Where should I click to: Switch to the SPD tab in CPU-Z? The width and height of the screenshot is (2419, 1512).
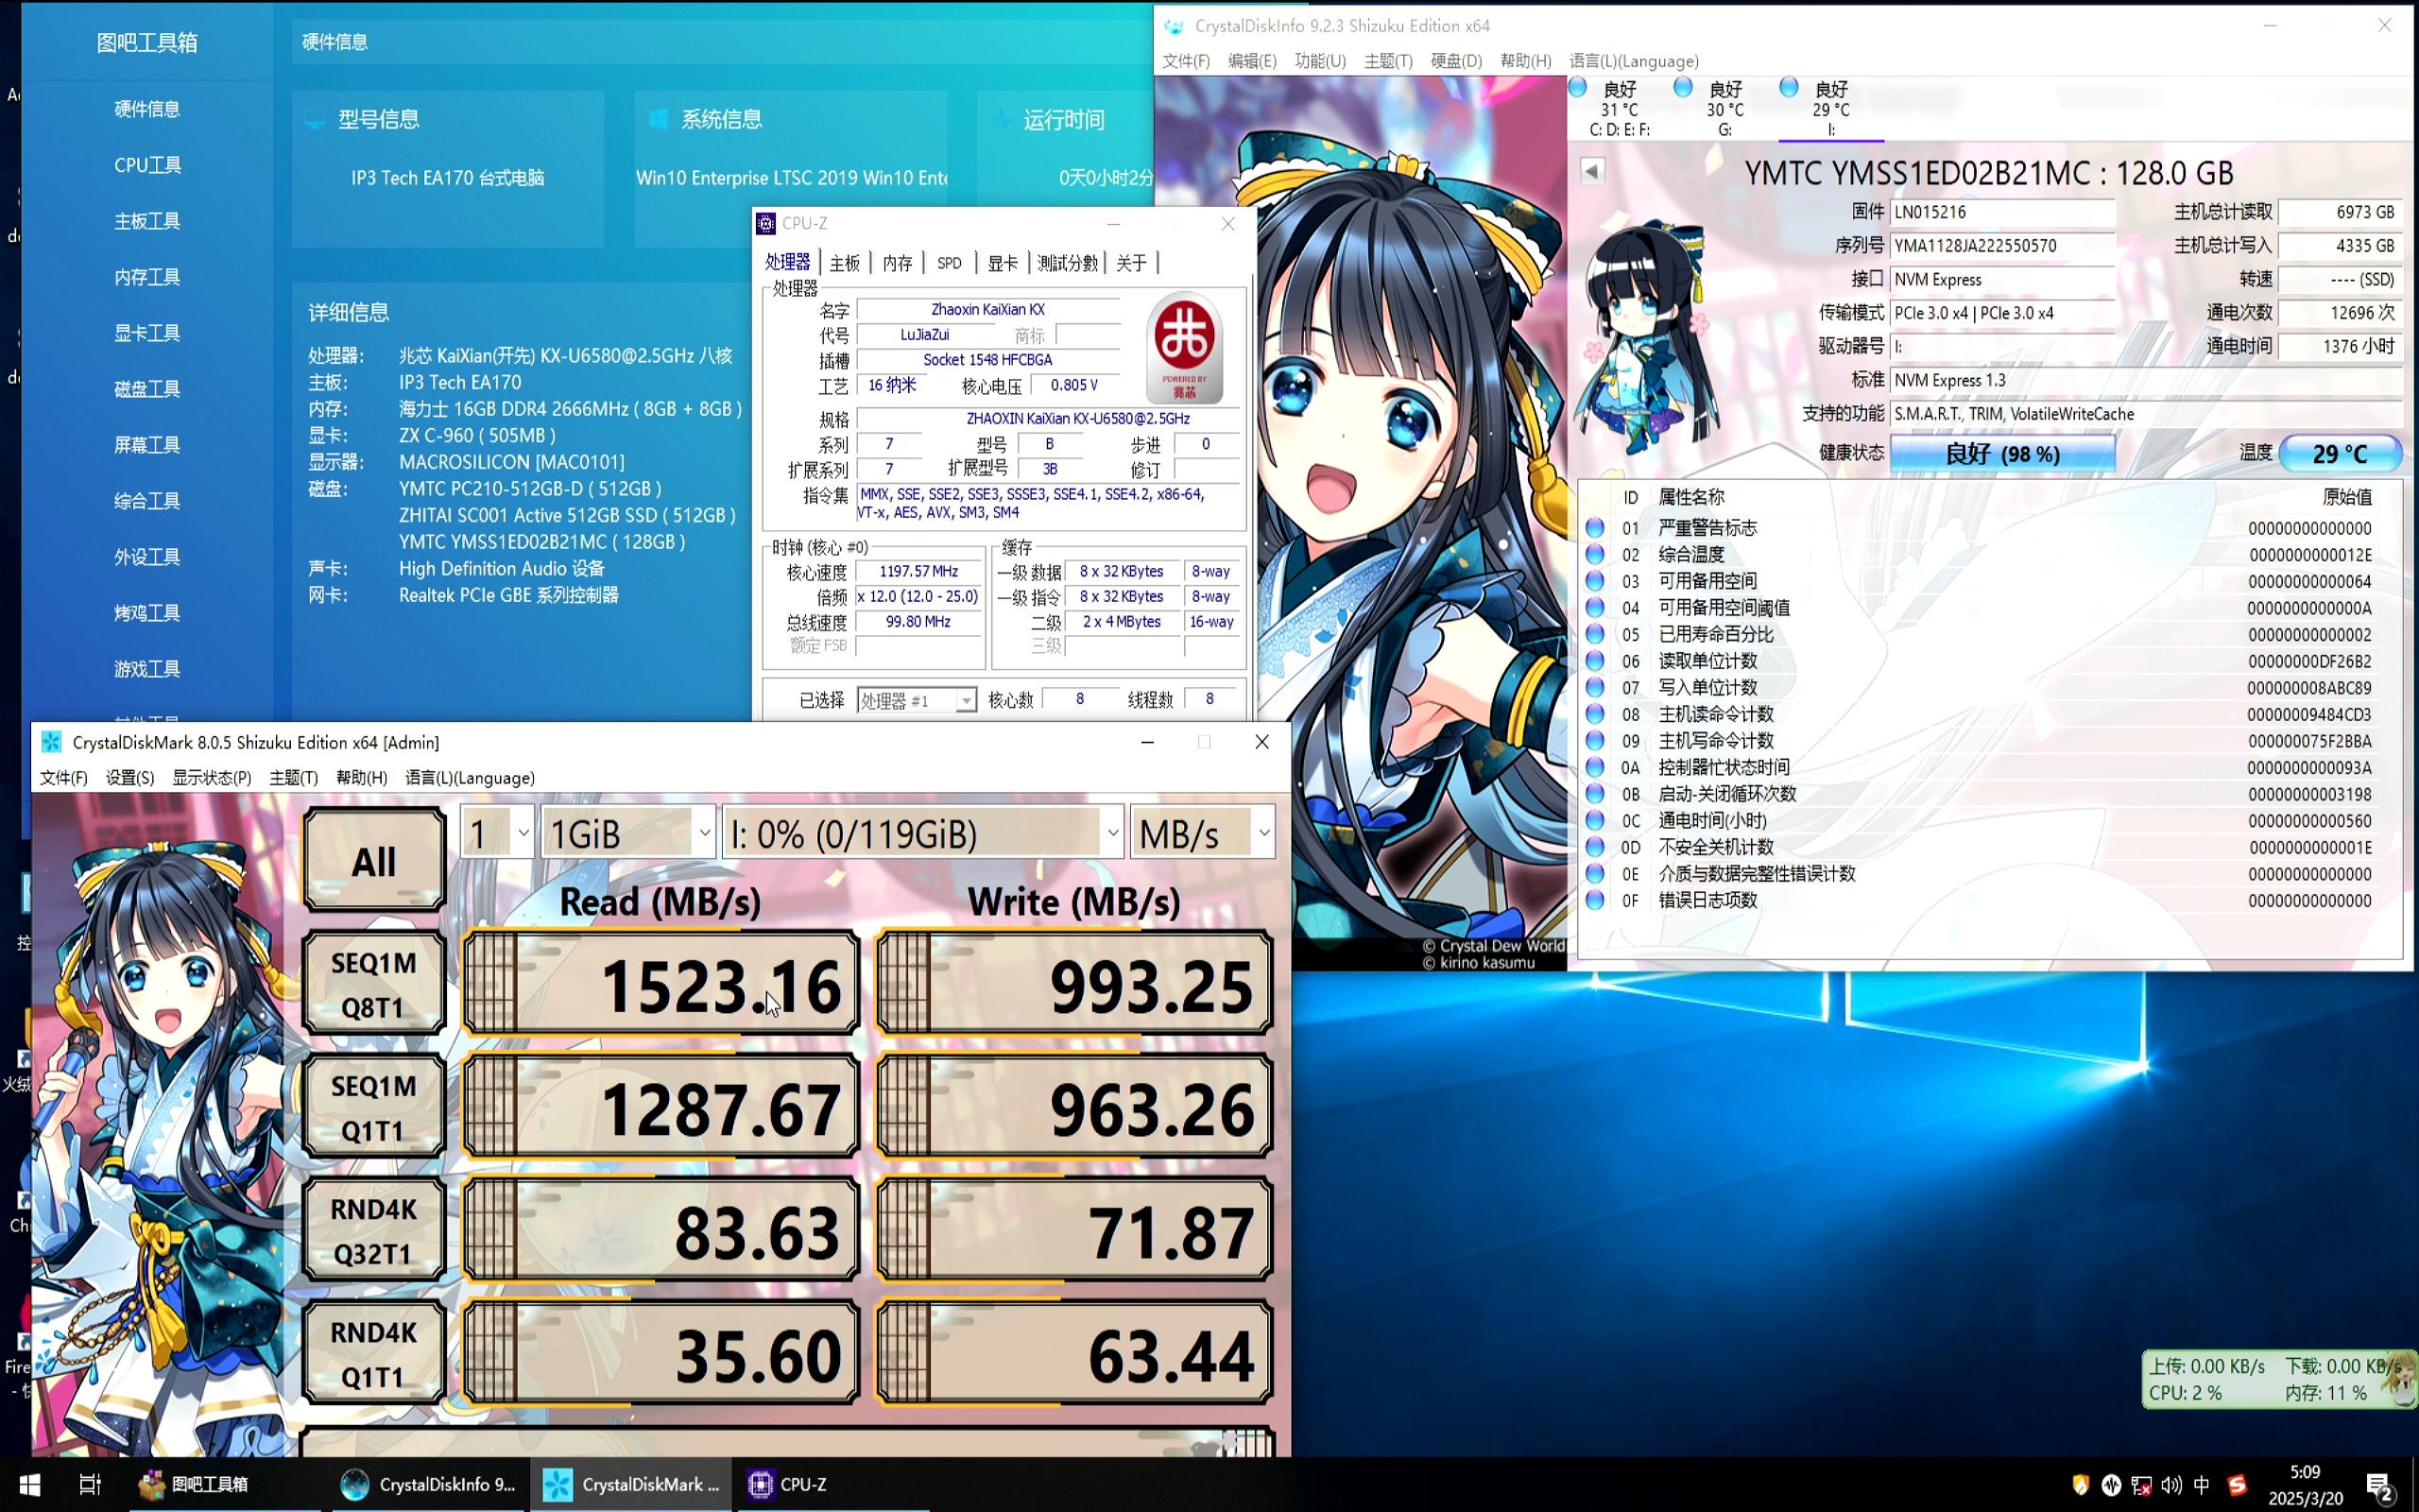948,262
